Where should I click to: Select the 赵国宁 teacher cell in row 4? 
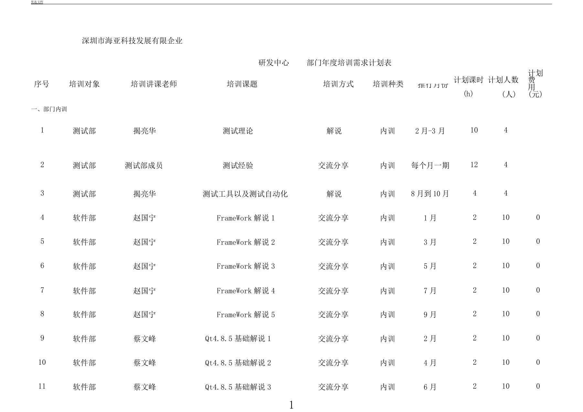coord(144,218)
